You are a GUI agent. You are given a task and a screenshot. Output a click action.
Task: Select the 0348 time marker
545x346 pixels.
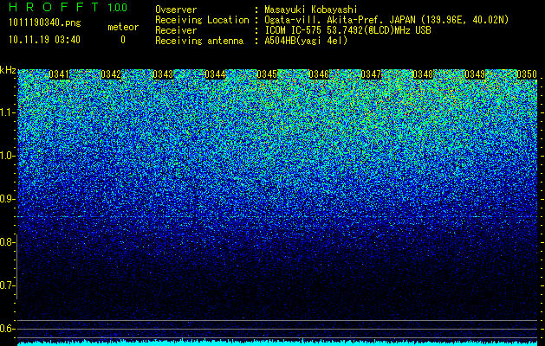pos(423,74)
